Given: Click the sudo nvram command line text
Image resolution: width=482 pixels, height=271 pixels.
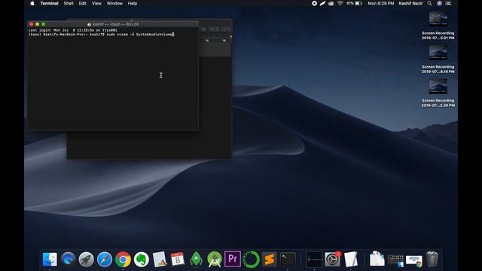Looking at the screenshot, I should coord(140,35).
